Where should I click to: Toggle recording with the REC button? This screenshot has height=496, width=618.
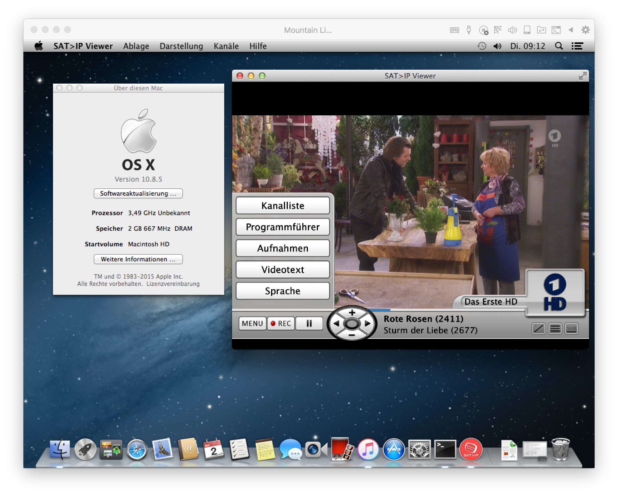(x=281, y=323)
